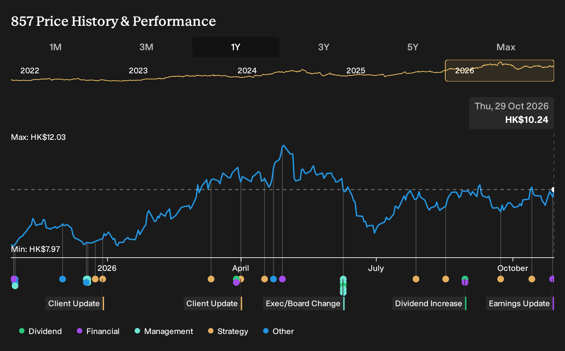The image size is (565, 351).
Task: Click the Max: HK$12.03 label
Action: pyautogui.click(x=38, y=137)
